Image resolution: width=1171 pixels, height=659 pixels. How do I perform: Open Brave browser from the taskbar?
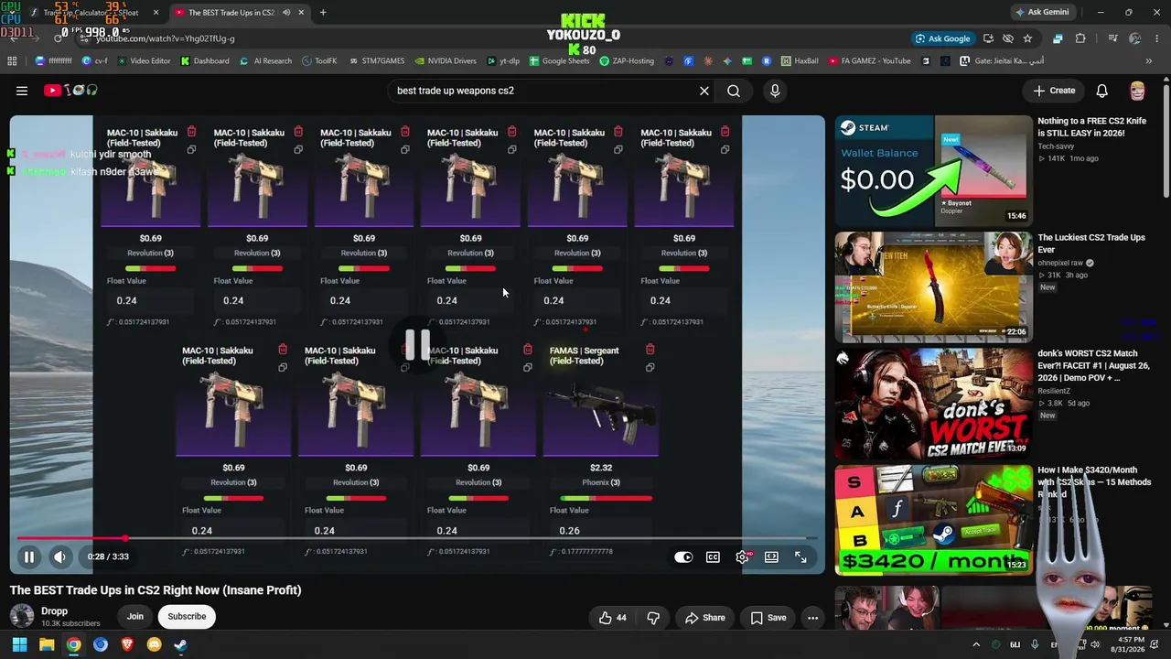point(127,644)
